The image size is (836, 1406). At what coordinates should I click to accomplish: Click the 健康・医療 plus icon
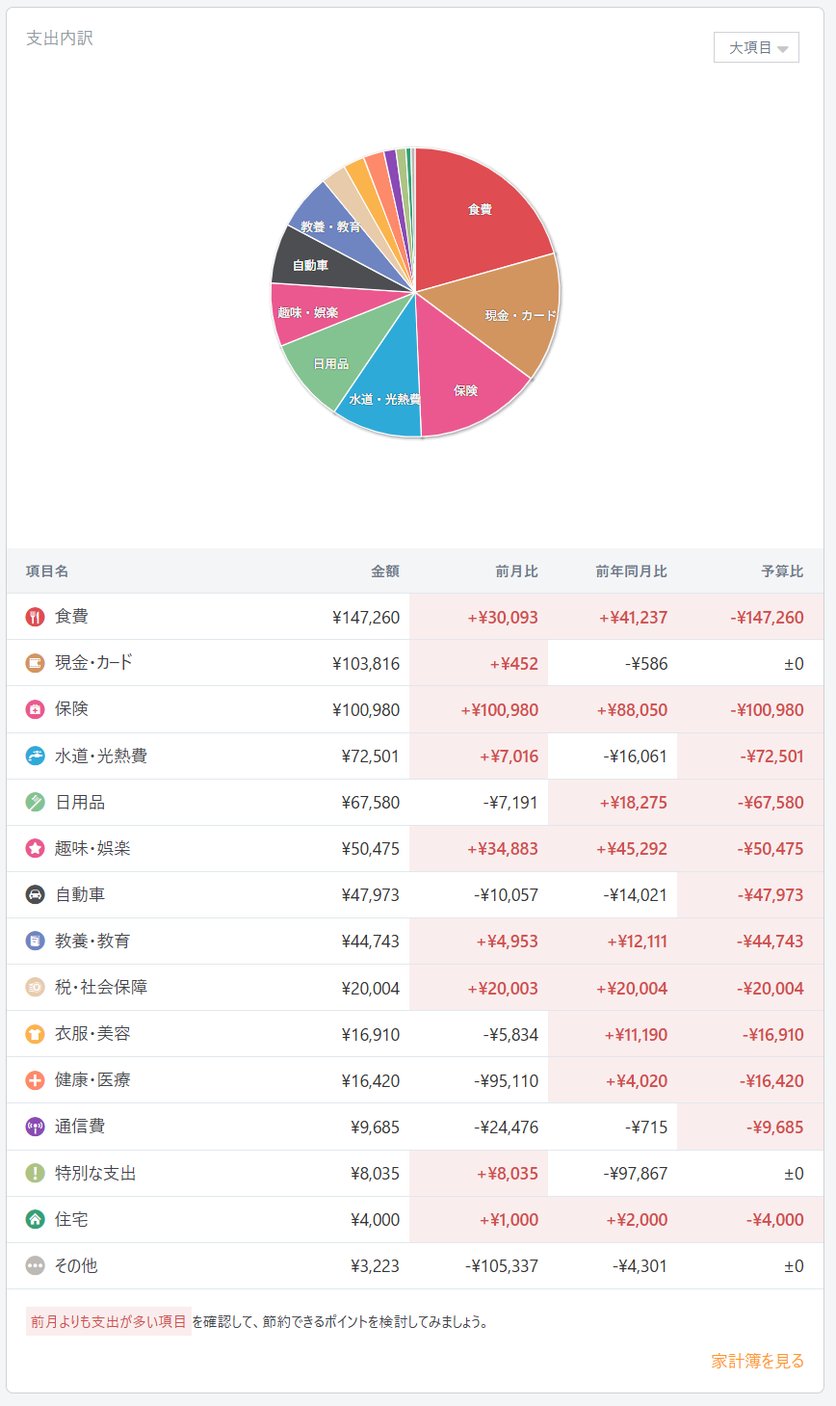click(36, 1080)
